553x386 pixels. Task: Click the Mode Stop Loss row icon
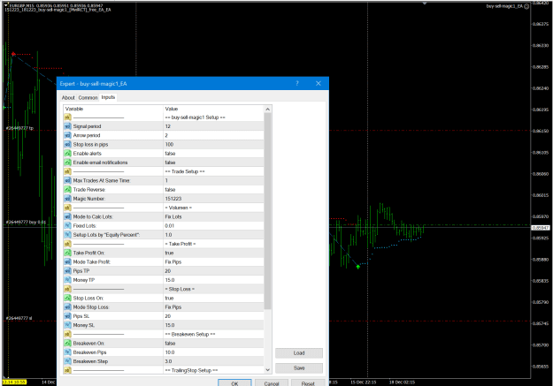(67, 307)
